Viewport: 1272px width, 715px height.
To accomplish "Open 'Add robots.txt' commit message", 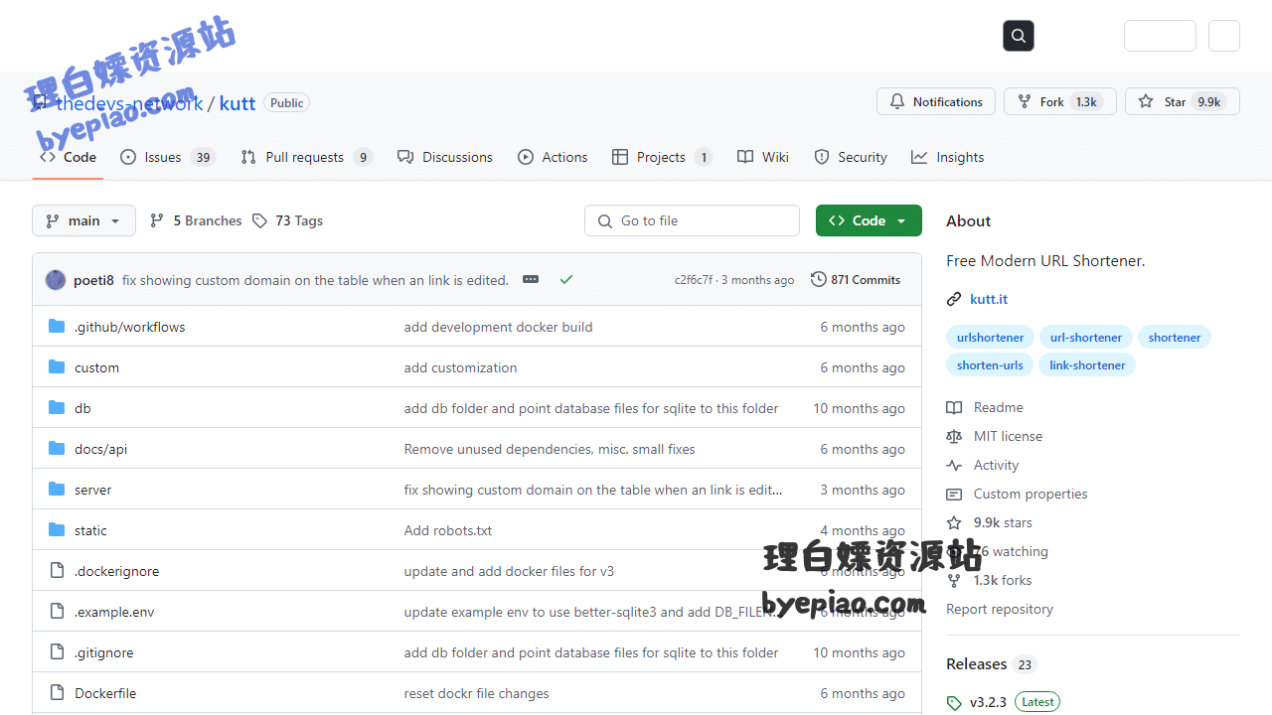I will click(x=448, y=530).
